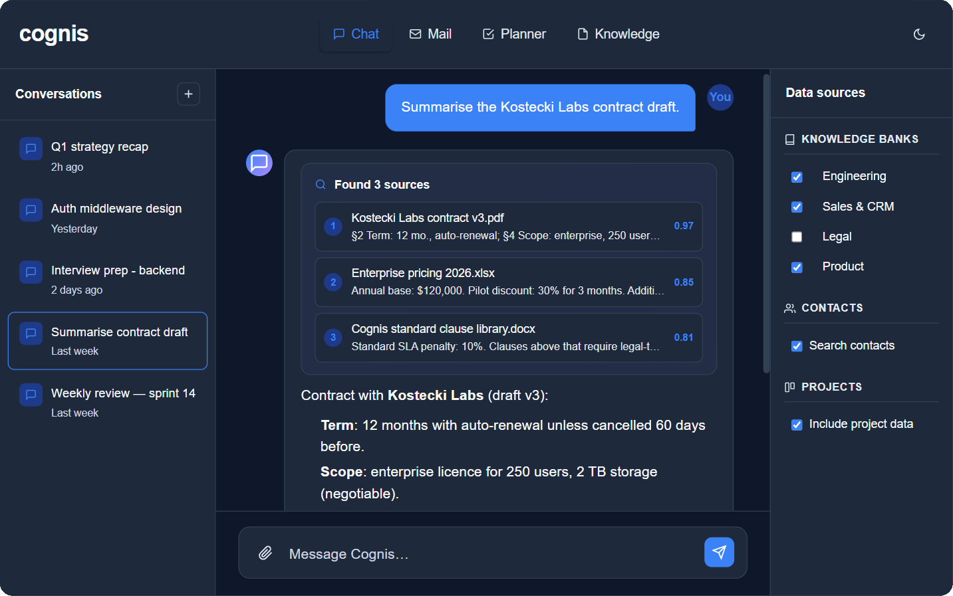This screenshot has width=953, height=596.
Task: Click the assistant avatar bubble icon
Action: tap(259, 163)
